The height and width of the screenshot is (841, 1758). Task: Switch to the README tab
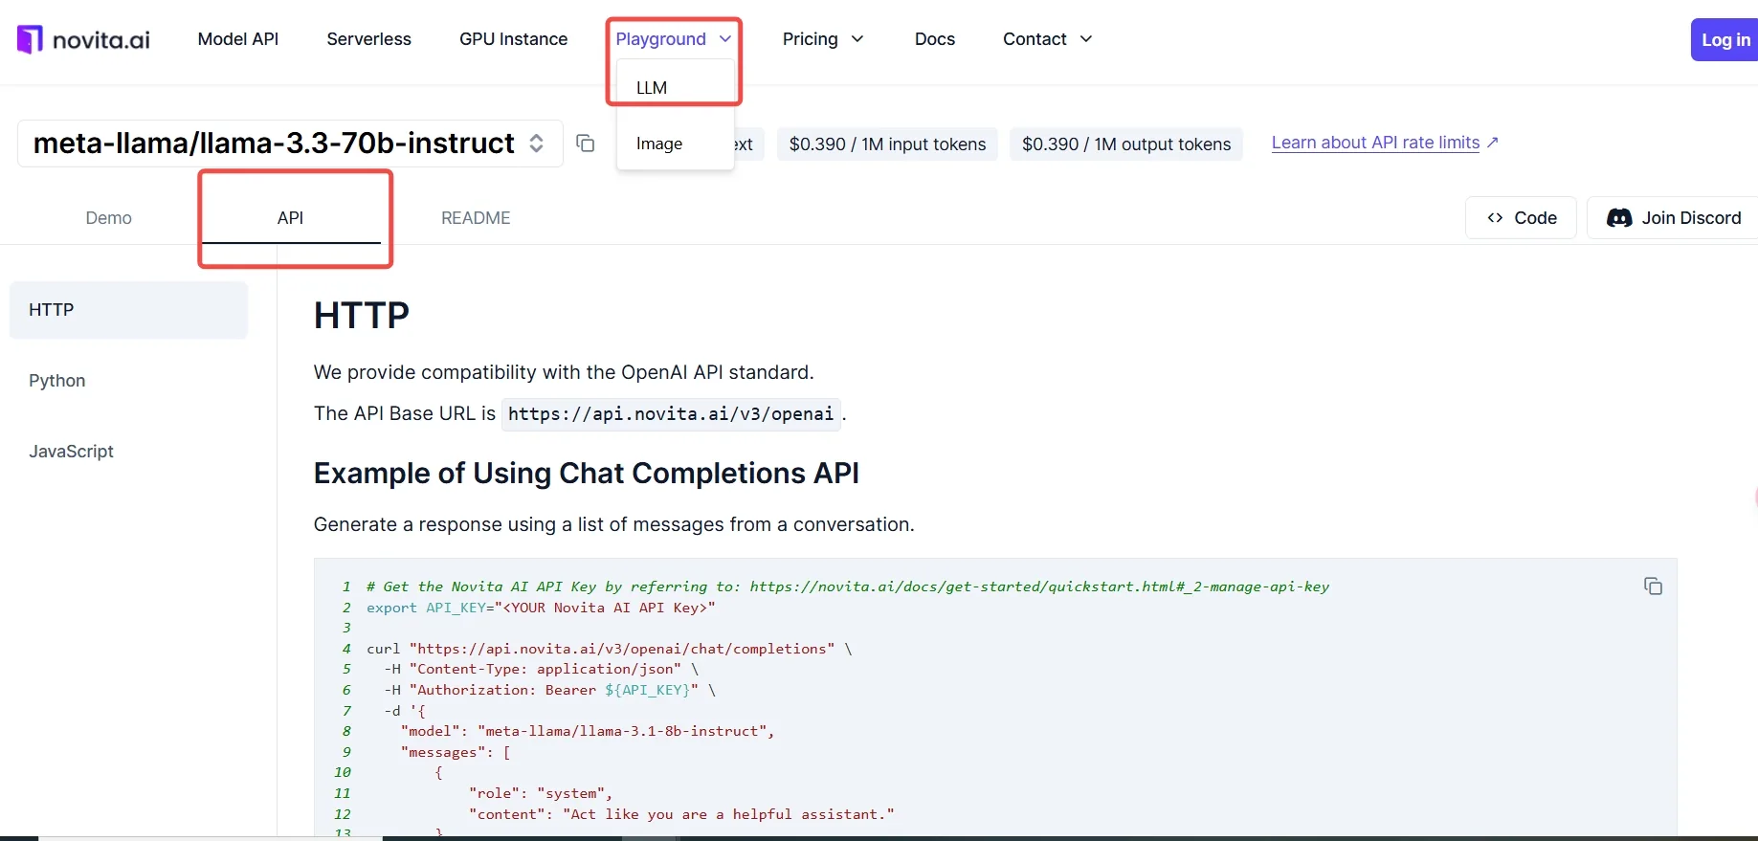[x=476, y=218]
